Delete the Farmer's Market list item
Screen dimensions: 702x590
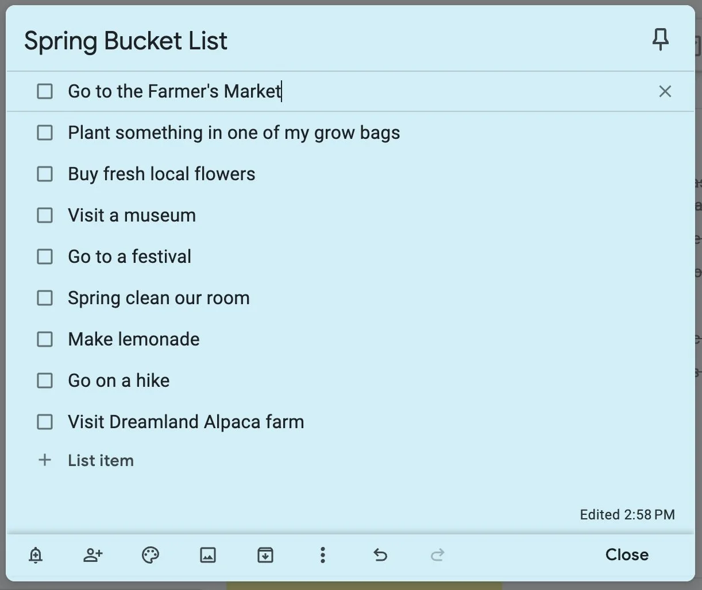pyautogui.click(x=665, y=91)
